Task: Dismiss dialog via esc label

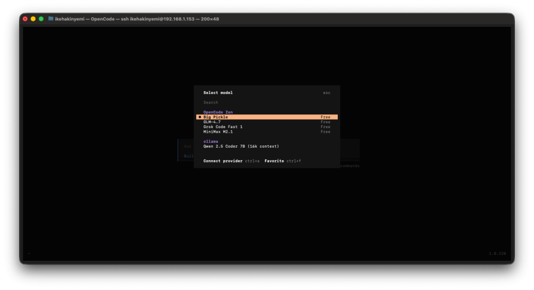Action: coord(326,93)
